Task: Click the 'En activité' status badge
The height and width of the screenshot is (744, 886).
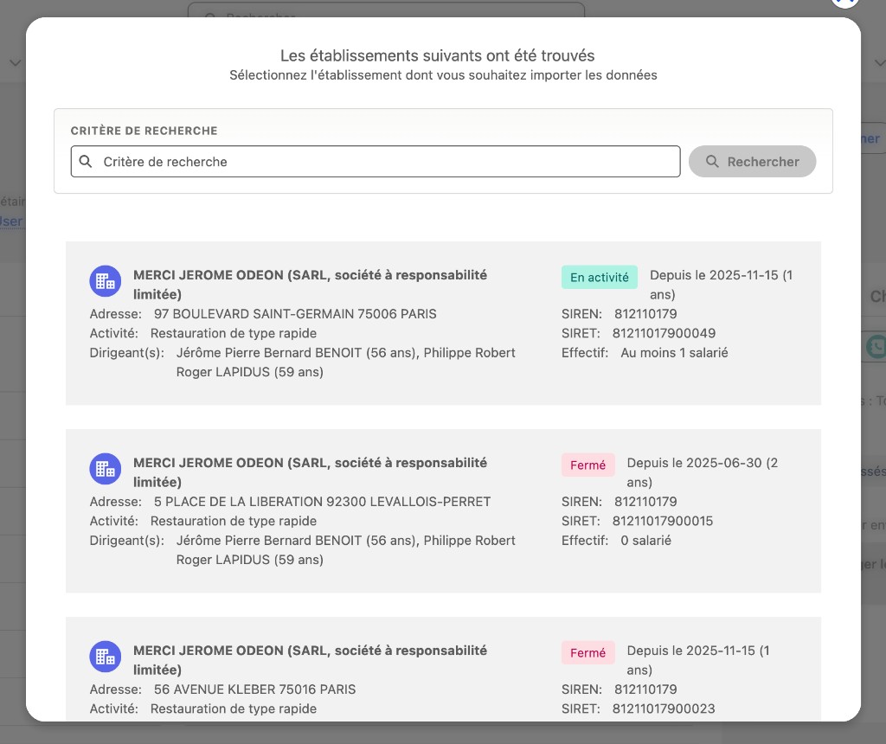Action: [x=600, y=278]
